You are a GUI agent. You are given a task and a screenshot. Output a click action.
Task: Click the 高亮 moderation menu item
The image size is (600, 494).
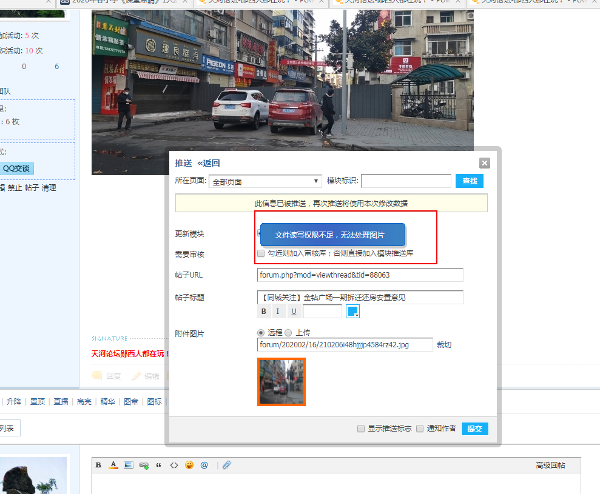84,401
